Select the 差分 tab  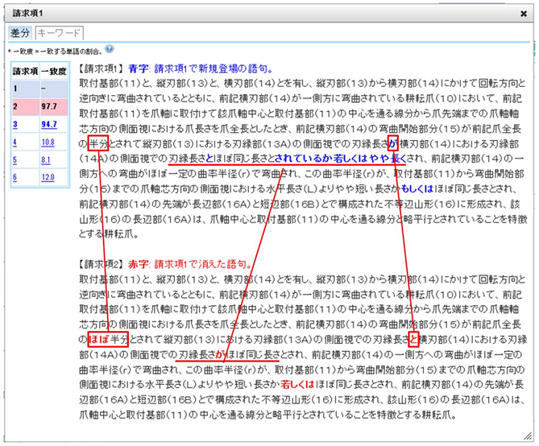[x=20, y=33]
